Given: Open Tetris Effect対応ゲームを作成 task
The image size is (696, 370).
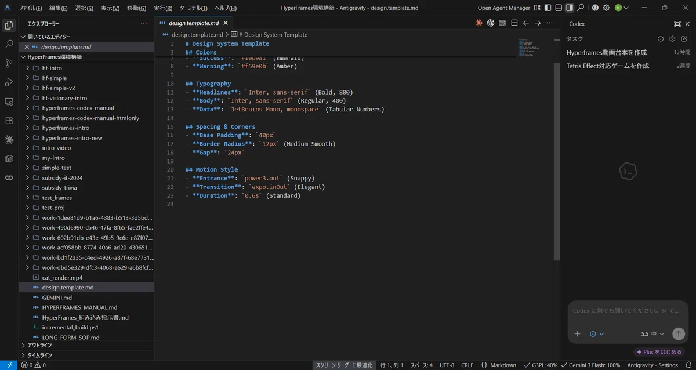Looking at the screenshot, I should click(608, 66).
